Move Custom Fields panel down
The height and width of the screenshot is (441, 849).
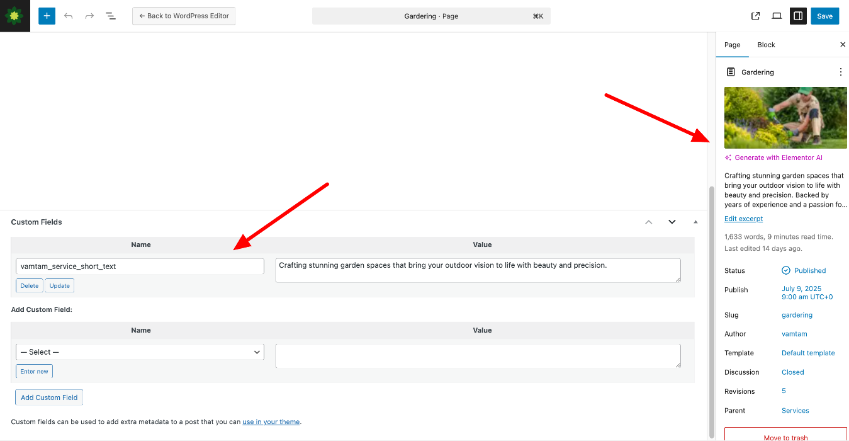coord(672,222)
